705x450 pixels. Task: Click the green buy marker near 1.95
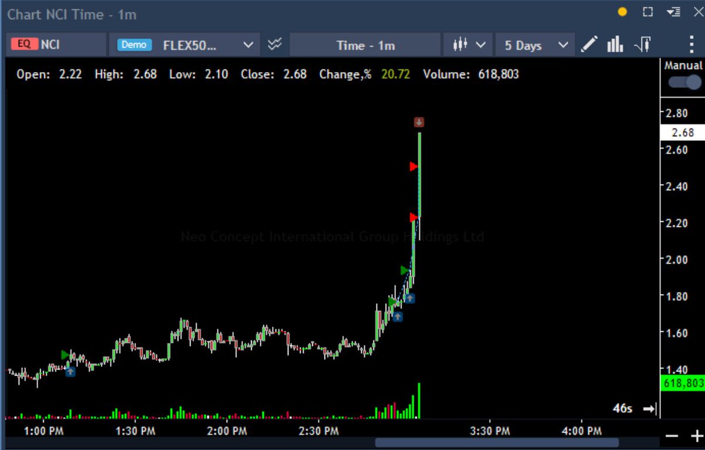[405, 270]
